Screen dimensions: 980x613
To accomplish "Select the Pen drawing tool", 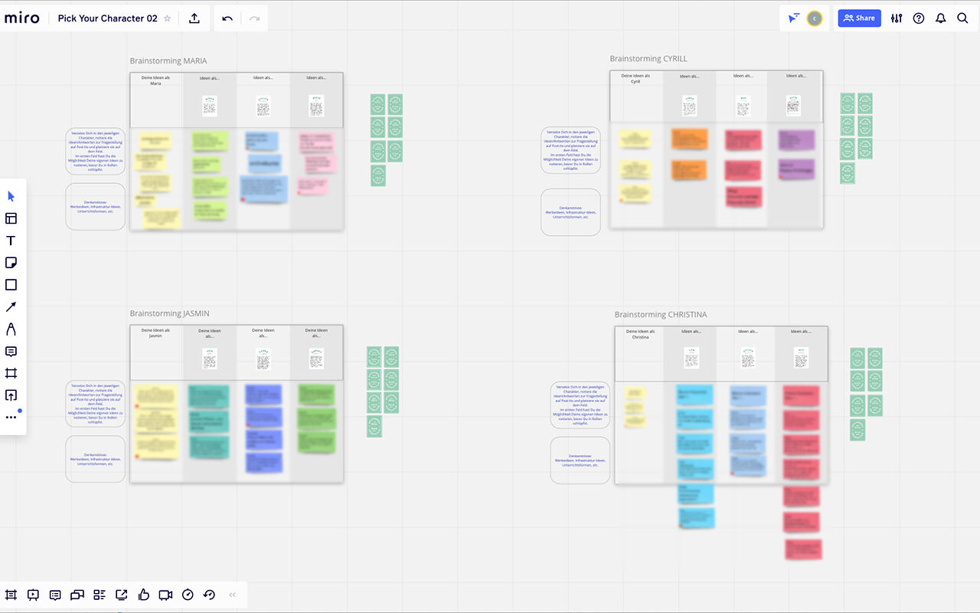I will (11, 329).
